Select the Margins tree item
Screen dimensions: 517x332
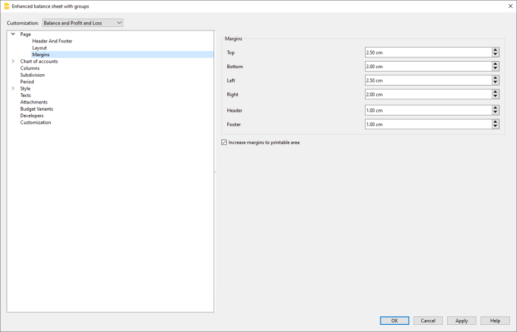point(41,54)
